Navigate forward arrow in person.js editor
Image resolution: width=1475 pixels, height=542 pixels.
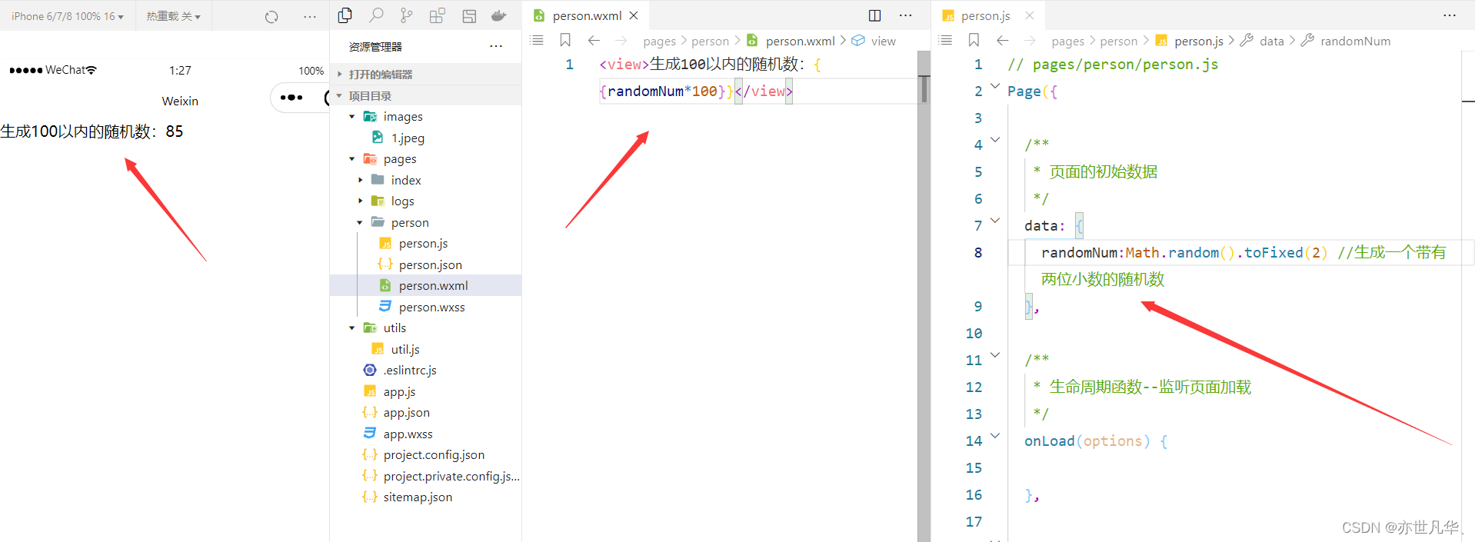pyautogui.click(x=1030, y=40)
